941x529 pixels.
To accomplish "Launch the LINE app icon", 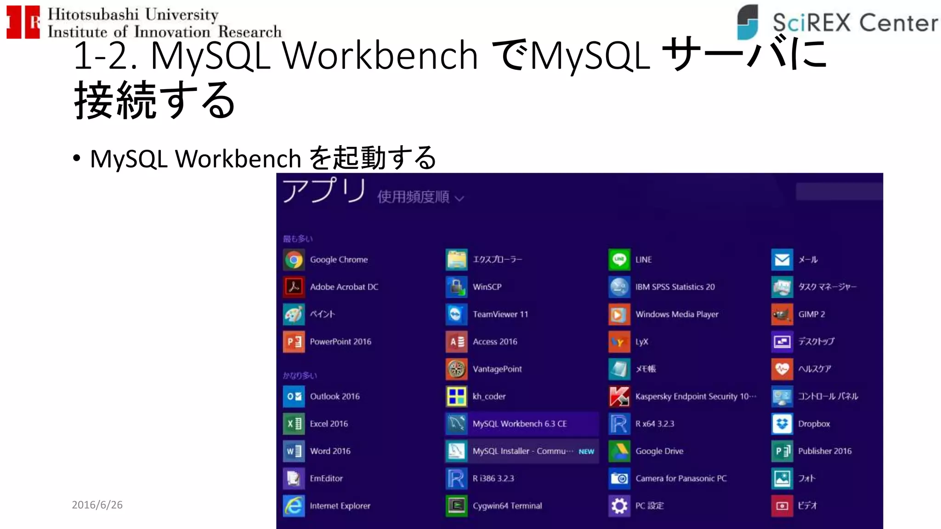I will click(619, 260).
